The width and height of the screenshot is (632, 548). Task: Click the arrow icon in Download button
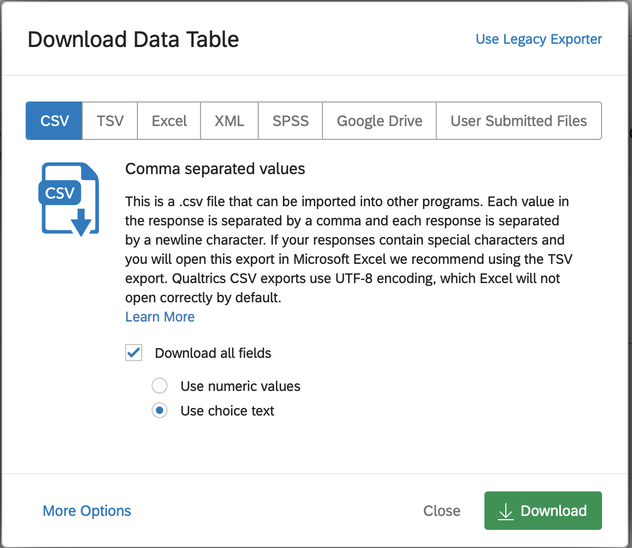point(505,511)
